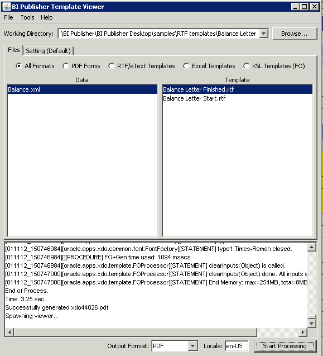
Task: Click the Start Processing button
Action: [285, 346]
